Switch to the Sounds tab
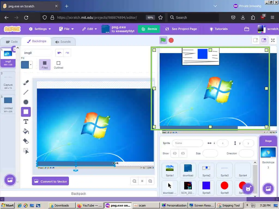Image resolution: width=279 pixels, height=209 pixels. (63, 42)
